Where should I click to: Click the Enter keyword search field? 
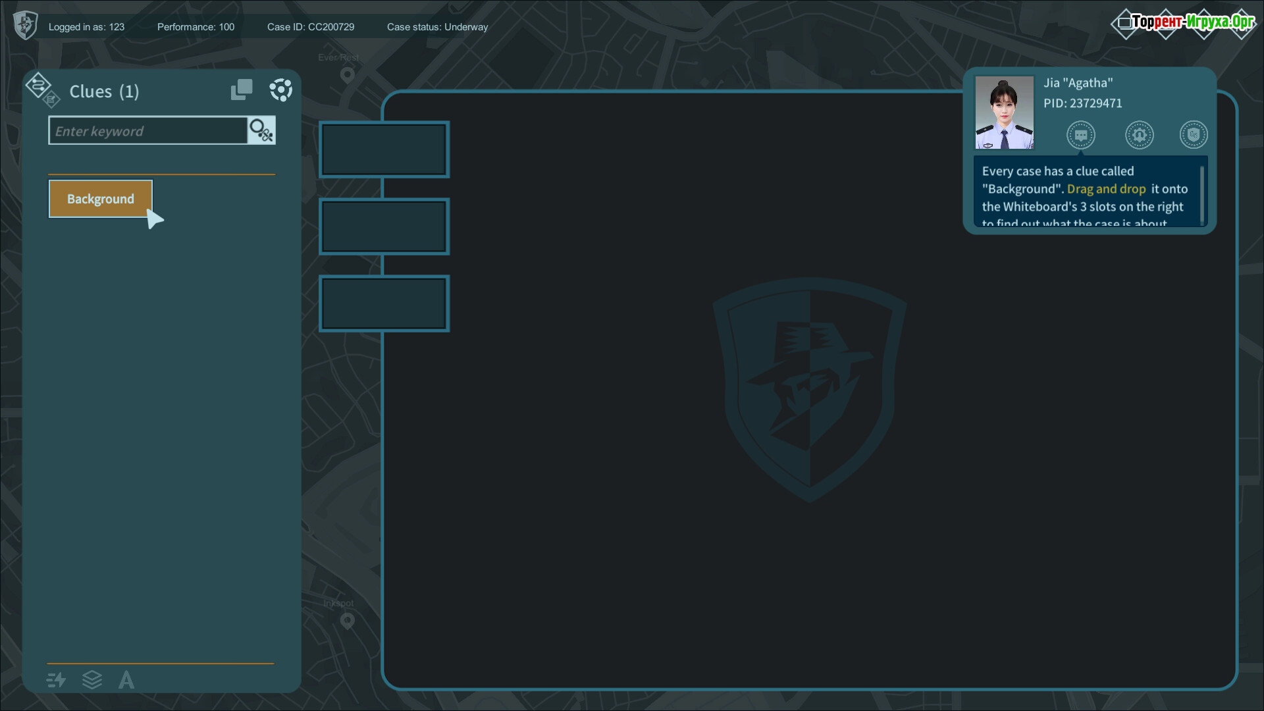tap(148, 131)
